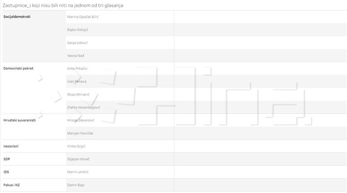Select the Socijaldemokrati party header
This screenshot has height=193, width=347.
point(17,17)
